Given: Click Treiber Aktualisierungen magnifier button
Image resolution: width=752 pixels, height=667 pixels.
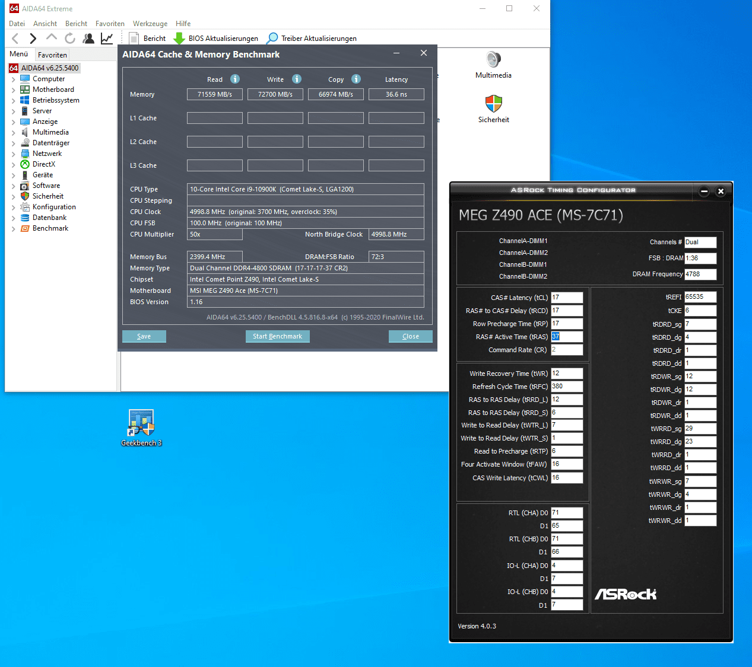Looking at the screenshot, I should coord(312,39).
